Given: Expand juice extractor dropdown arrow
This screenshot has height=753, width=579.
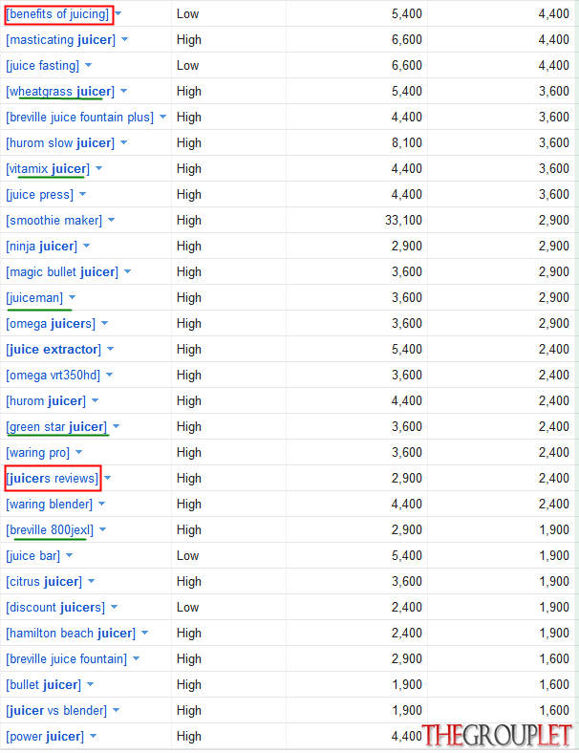Looking at the screenshot, I should pyautogui.click(x=111, y=350).
